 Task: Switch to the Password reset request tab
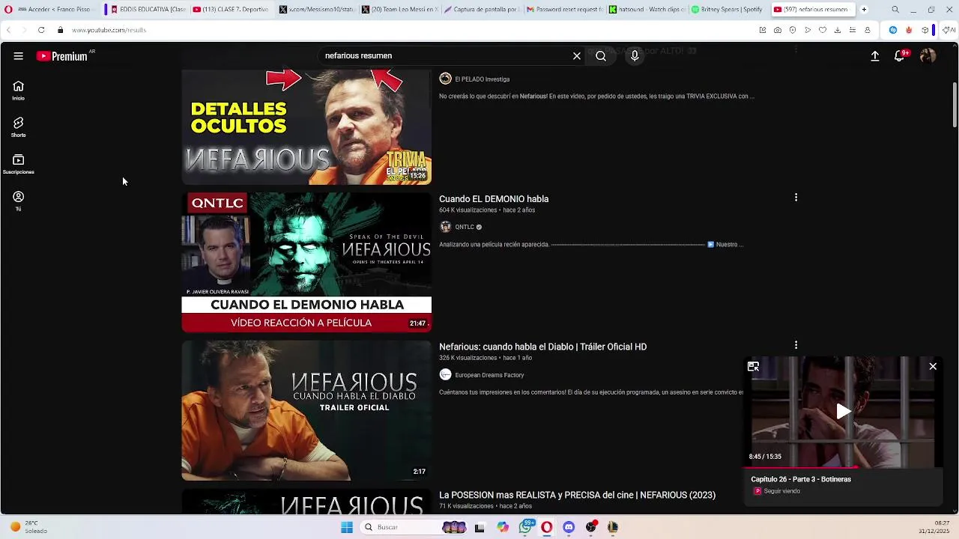click(x=564, y=10)
